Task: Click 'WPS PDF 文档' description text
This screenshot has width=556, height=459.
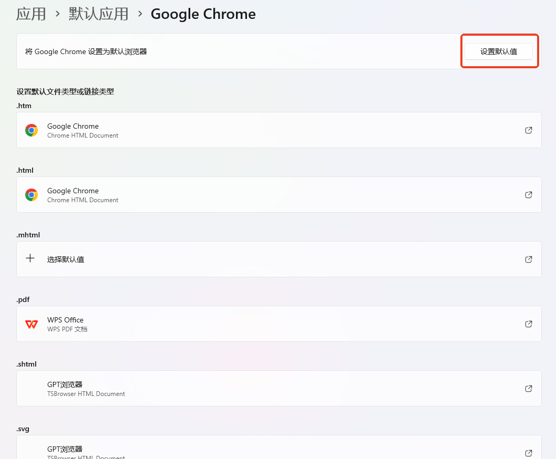Action: (x=67, y=329)
